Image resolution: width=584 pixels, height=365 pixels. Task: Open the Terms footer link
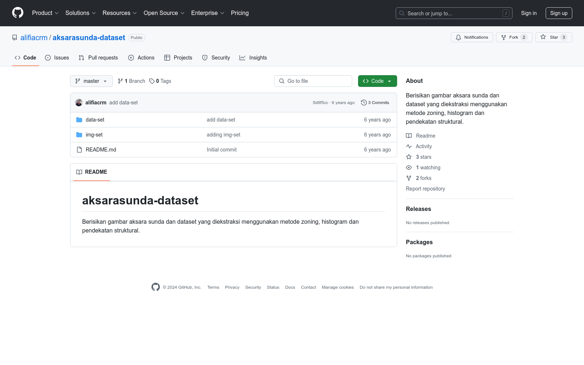click(x=213, y=287)
